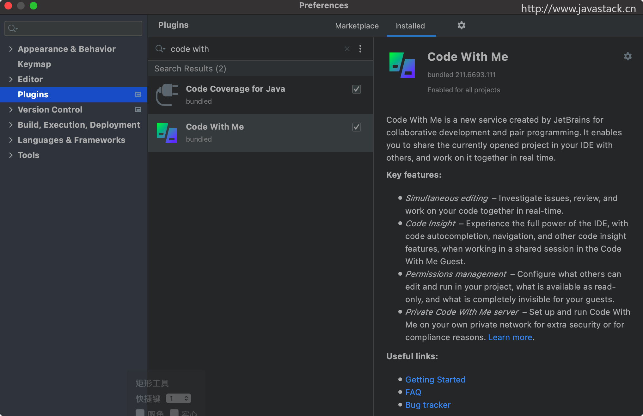
Task: Expand Languages & Frameworks section
Action: point(11,140)
